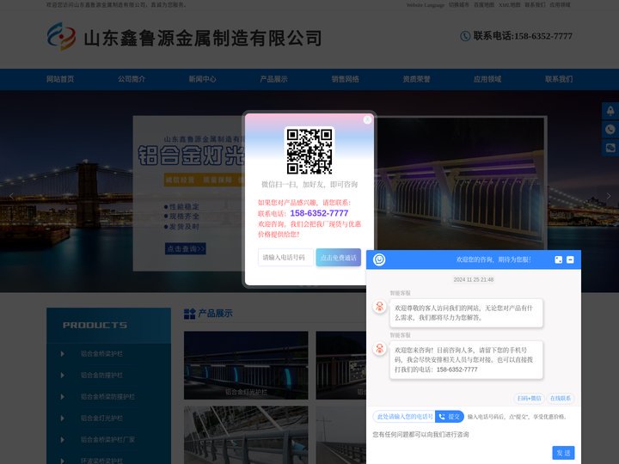Open 铝合金灯光护栏 product thumbnail

pos(246,365)
